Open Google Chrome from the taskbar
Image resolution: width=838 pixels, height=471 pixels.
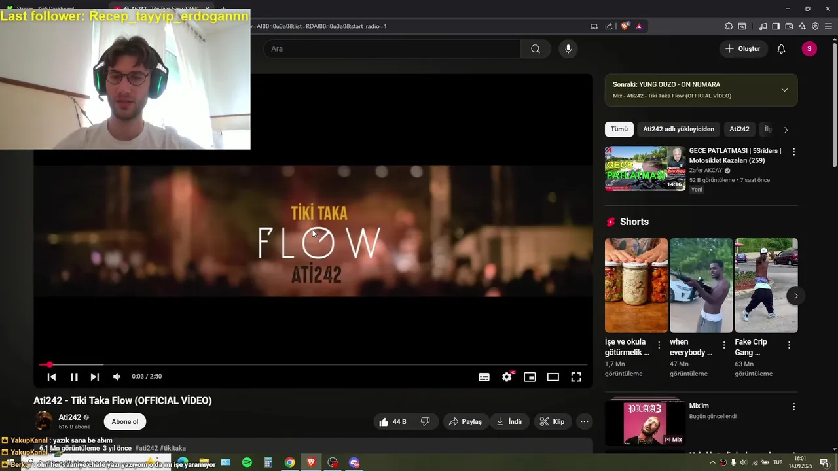[x=289, y=462]
